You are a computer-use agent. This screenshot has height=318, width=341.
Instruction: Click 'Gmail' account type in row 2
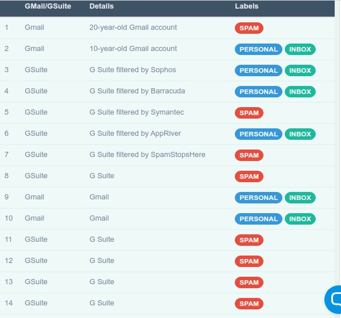[34, 49]
